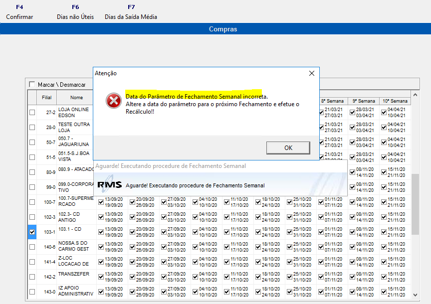Uncheck 04/10/20 week for filial 140-6
Viewport: 431px width, 304px height.
[x=195, y=247]
